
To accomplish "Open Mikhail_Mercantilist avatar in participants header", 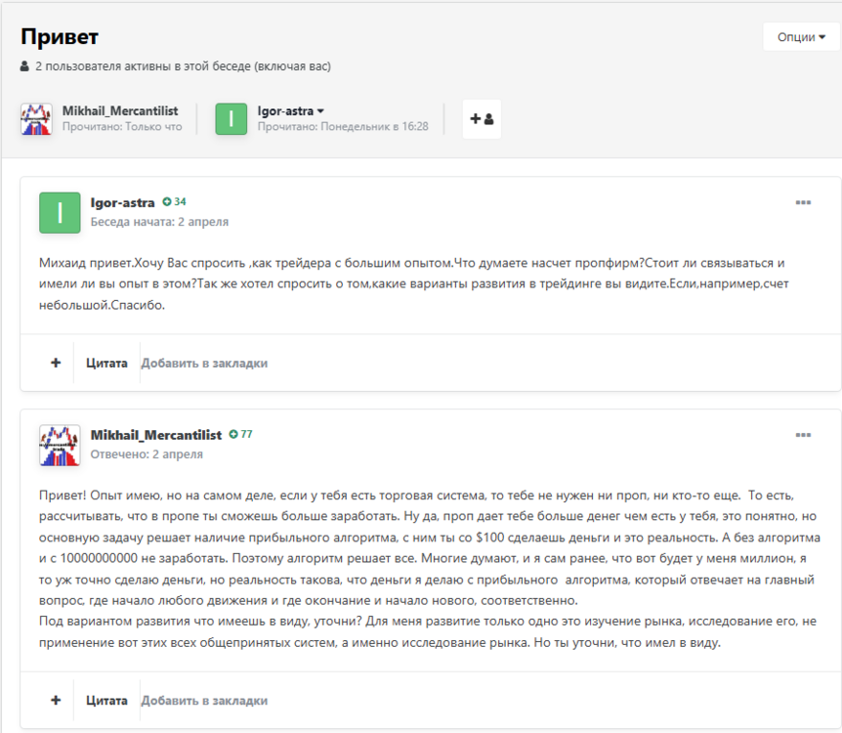I will coord(36,119).
